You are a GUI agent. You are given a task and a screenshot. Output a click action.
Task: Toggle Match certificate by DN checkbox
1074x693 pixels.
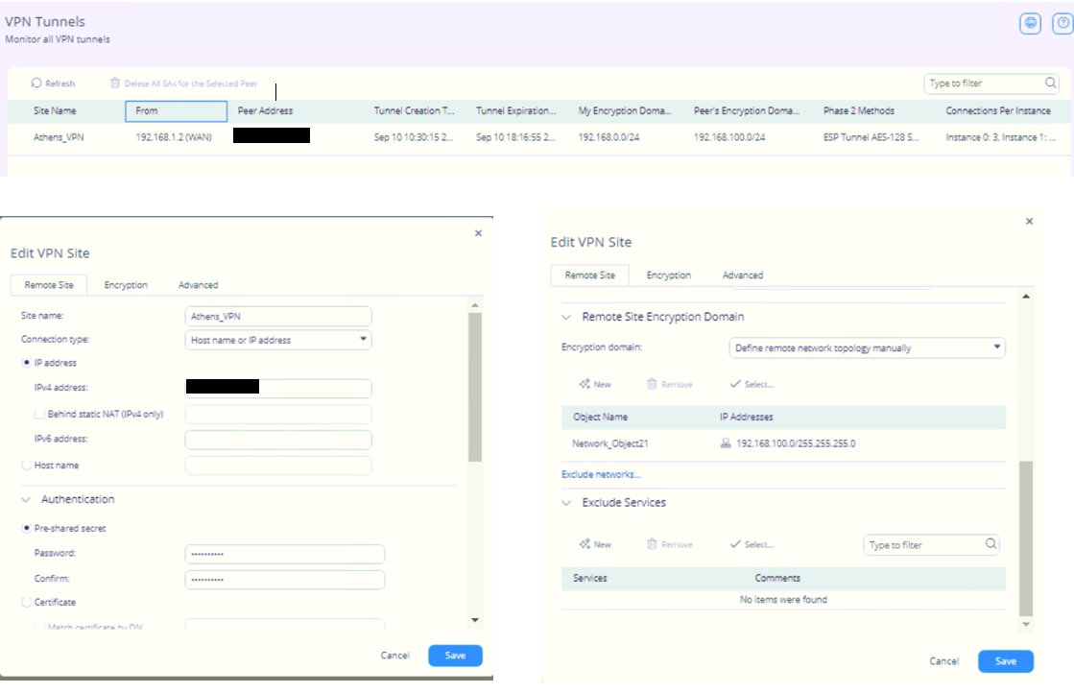point(39,627)
